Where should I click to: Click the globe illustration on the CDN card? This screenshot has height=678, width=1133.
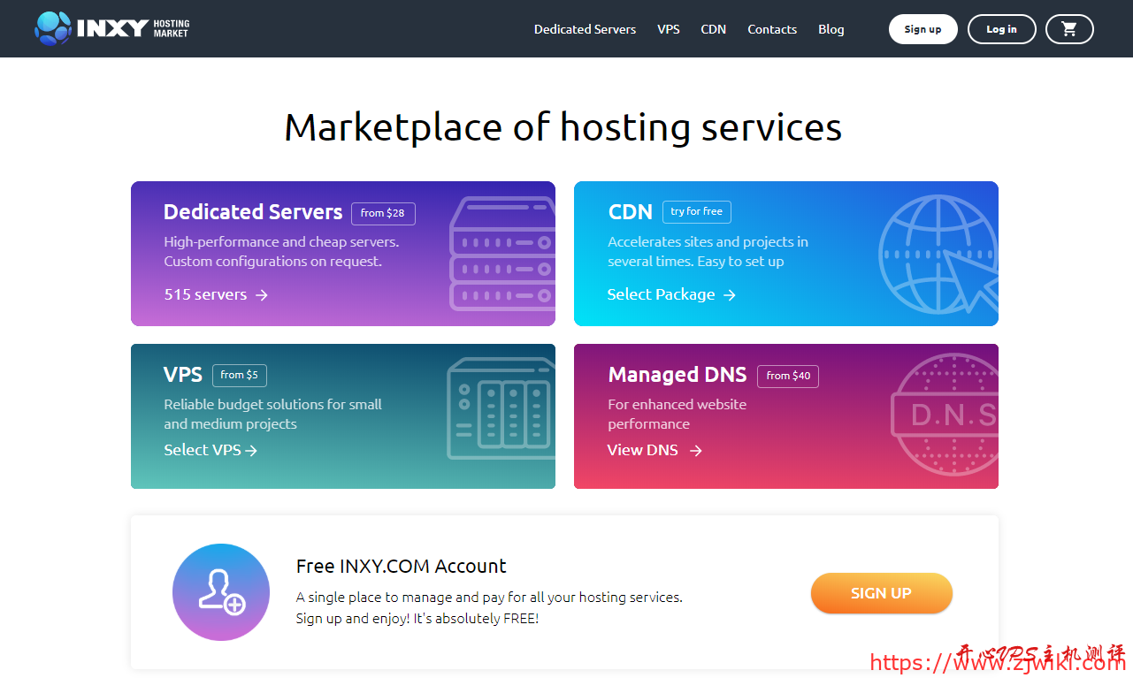point(938,254)
